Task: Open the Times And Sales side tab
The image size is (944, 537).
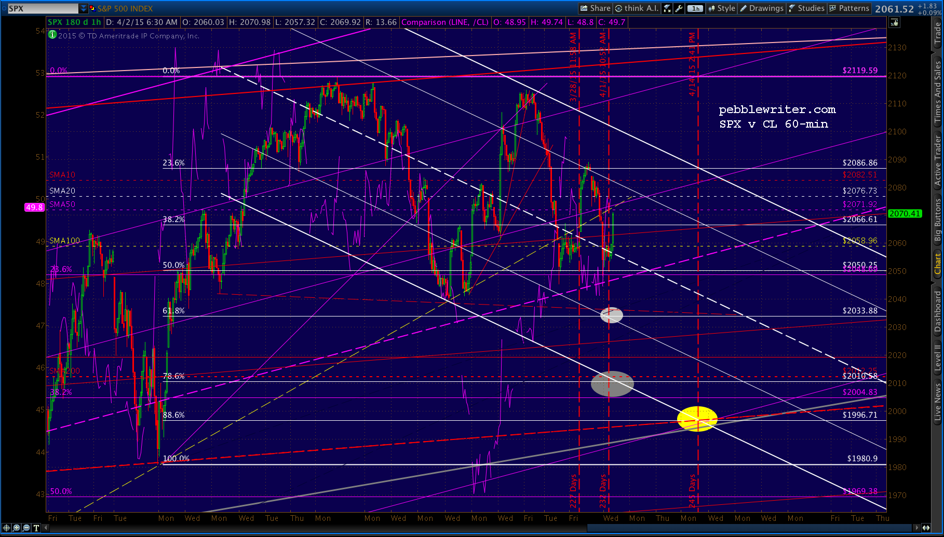Action: click(x=937, y=91)
